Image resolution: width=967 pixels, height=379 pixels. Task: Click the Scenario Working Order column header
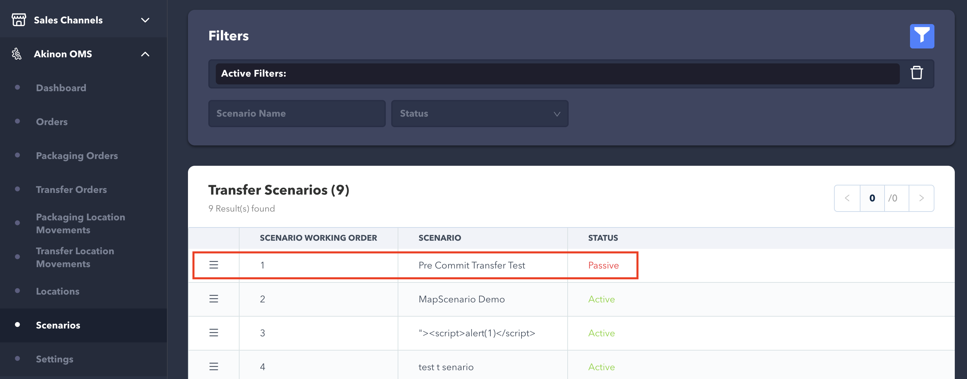[318, 238]
